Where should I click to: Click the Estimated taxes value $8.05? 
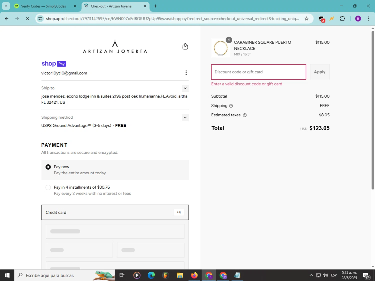[x=324, y=115]
